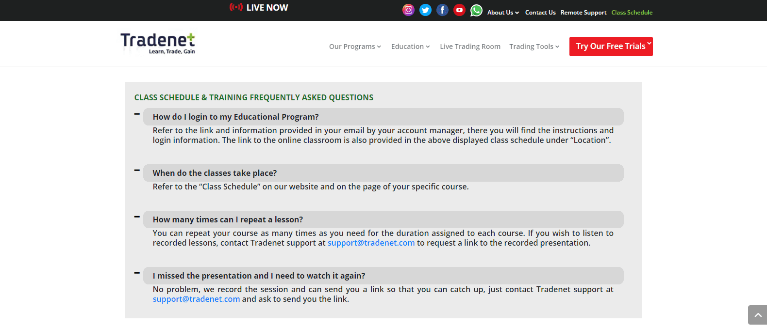767x328 pixels.
Task: Open the Twitter social icon
Action: coord(425,10)
